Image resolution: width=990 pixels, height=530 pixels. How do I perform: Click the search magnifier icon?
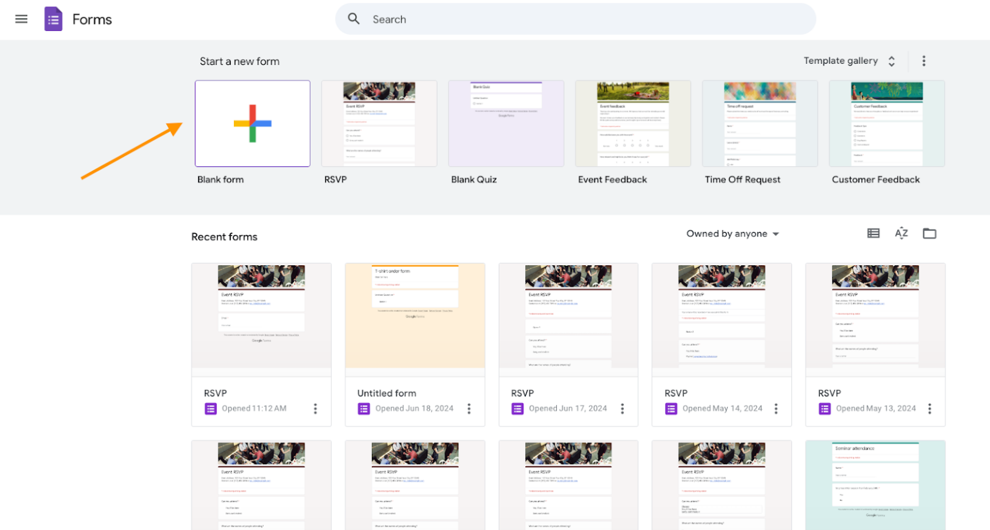354,19
